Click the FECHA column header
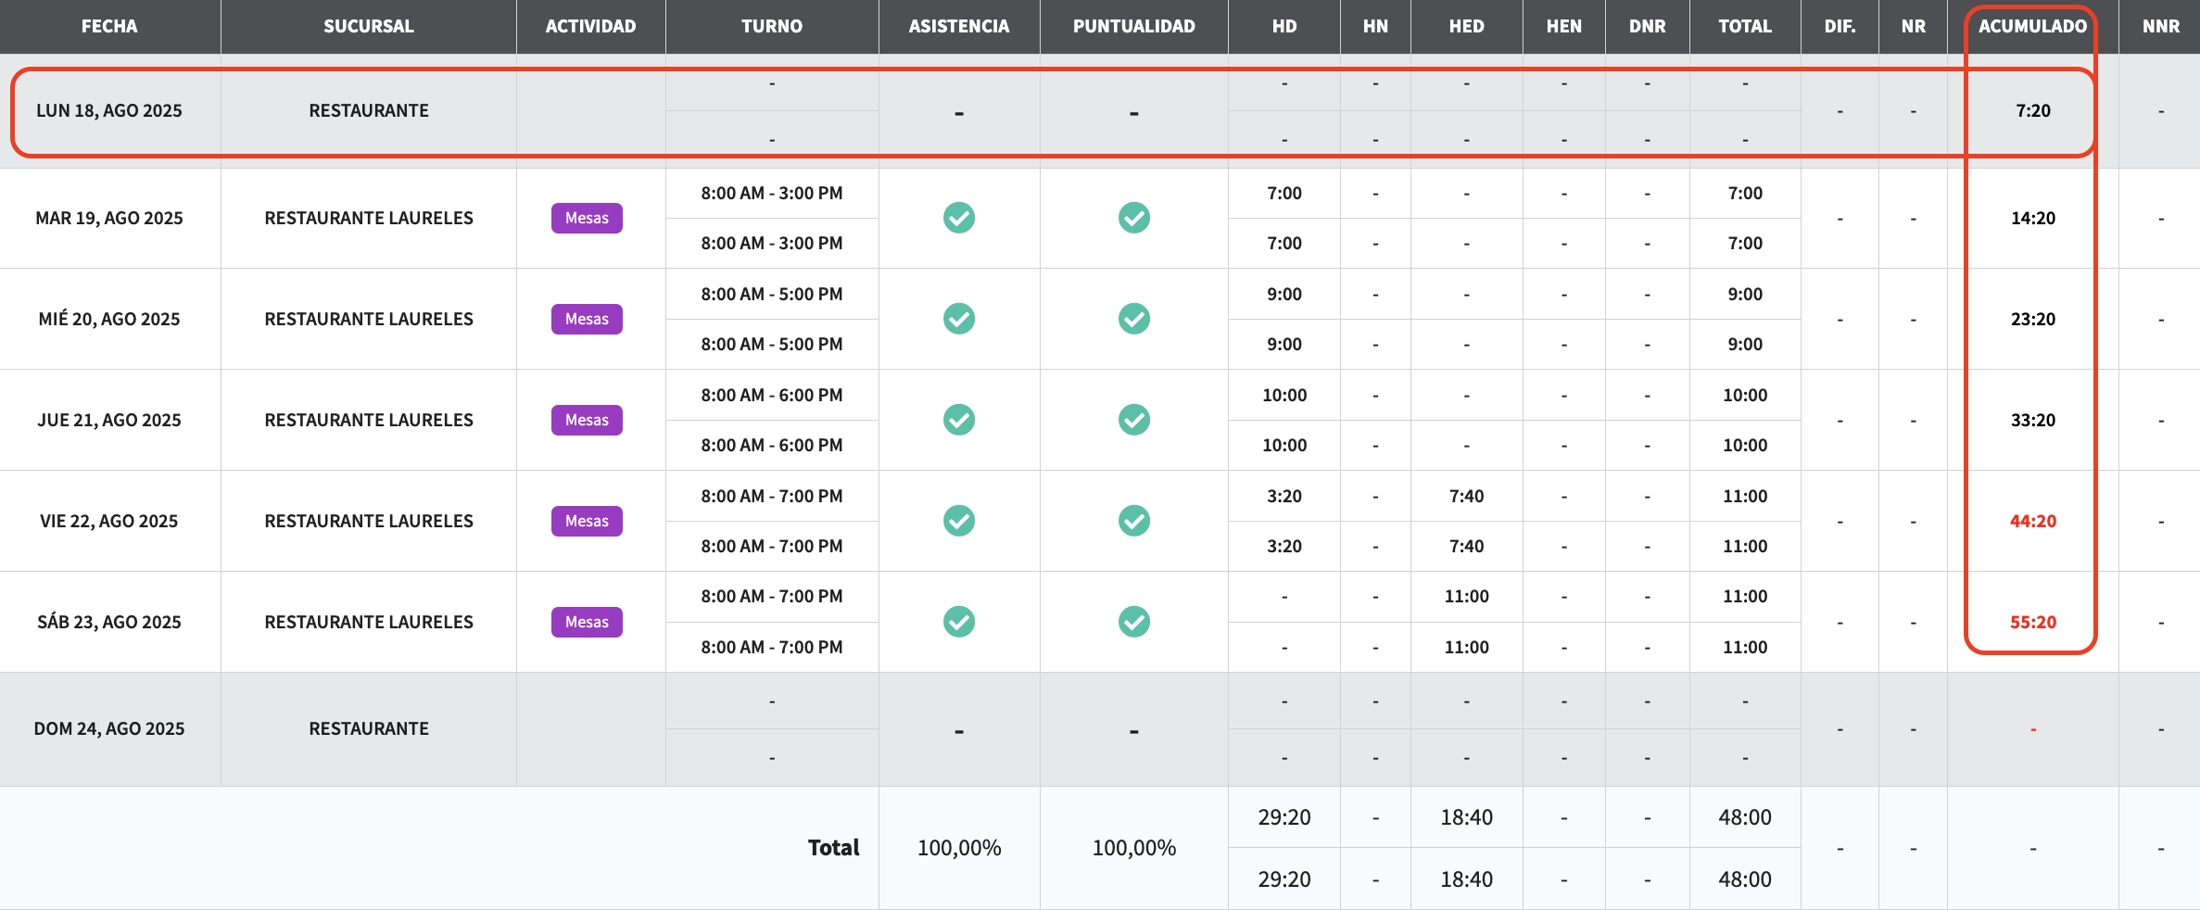This screenshot has width=2200, height=910. coord(109,26)
